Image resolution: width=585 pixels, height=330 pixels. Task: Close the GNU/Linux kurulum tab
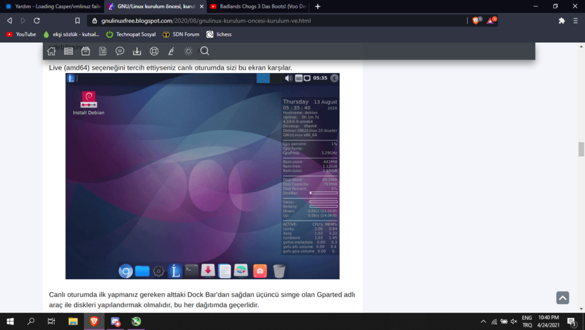pos(201,7)
